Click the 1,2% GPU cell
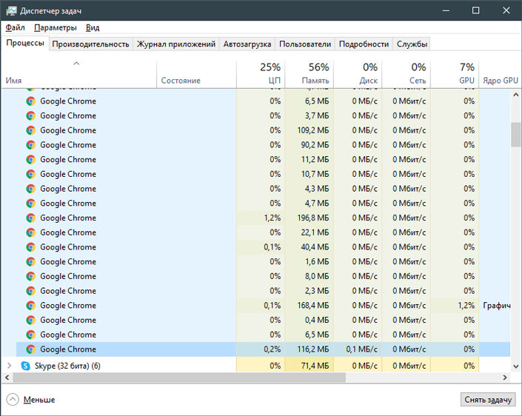This screenshot has width=522, height=416. click(455, 305)
